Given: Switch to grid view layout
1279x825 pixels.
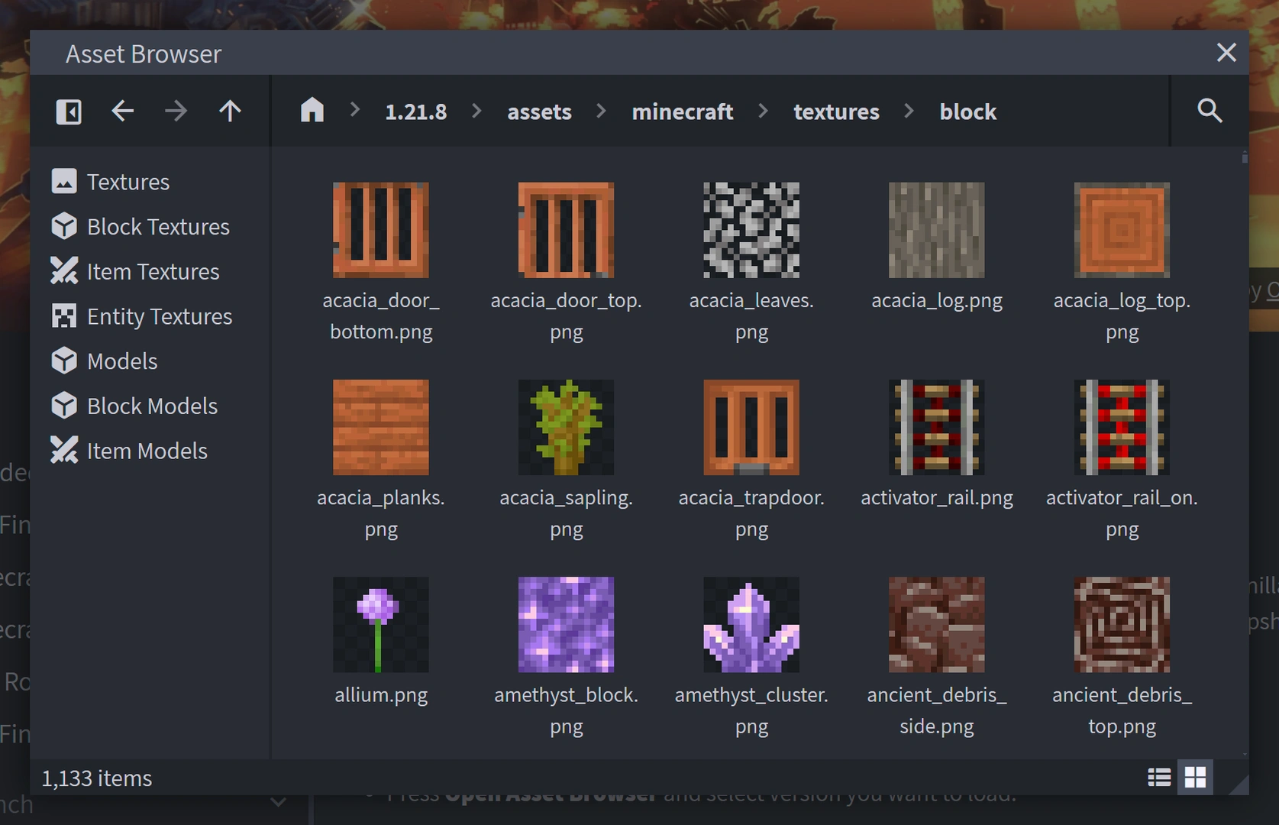Looking at the screenshot, I should (x=1196, y=777).
